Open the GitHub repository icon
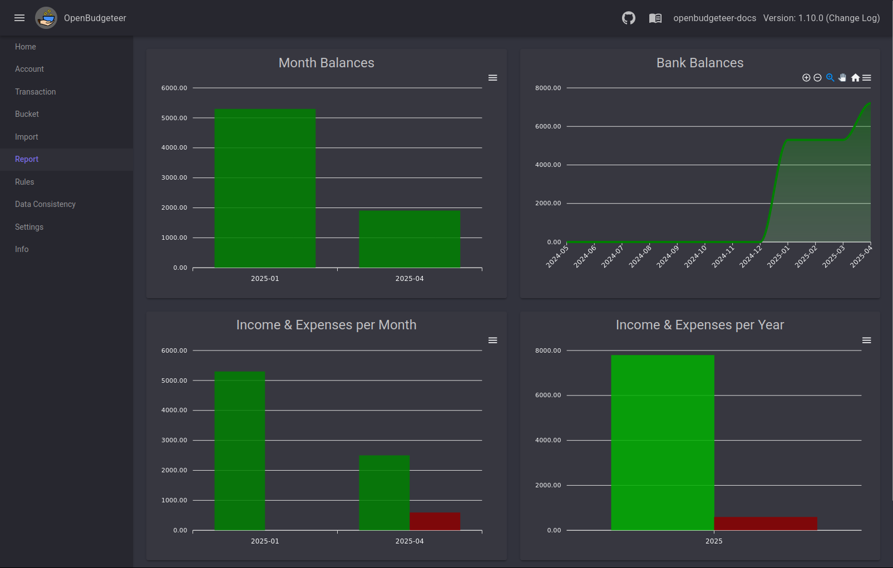The height and width of the screenshot is (568, 893). pyautogui.click(x=629, y=18)
